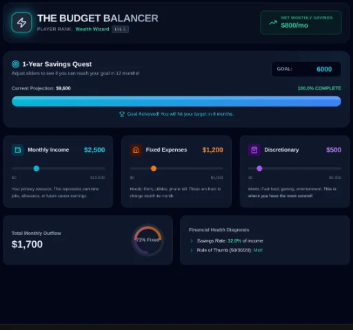
Task: Click the Financial Health Diagnosis heading
Action: [219, 230]
